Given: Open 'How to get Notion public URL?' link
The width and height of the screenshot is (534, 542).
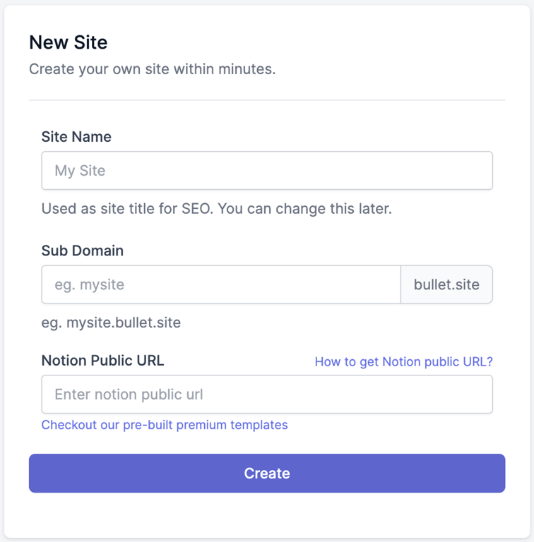Looking at the screenshot, I should 403,362.
